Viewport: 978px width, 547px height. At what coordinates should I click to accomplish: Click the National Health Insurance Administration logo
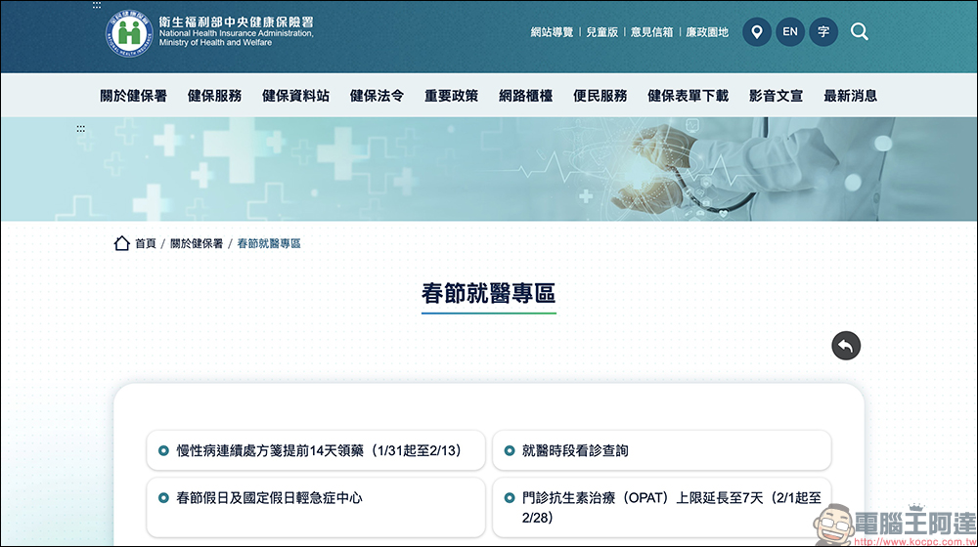(209, 32)
